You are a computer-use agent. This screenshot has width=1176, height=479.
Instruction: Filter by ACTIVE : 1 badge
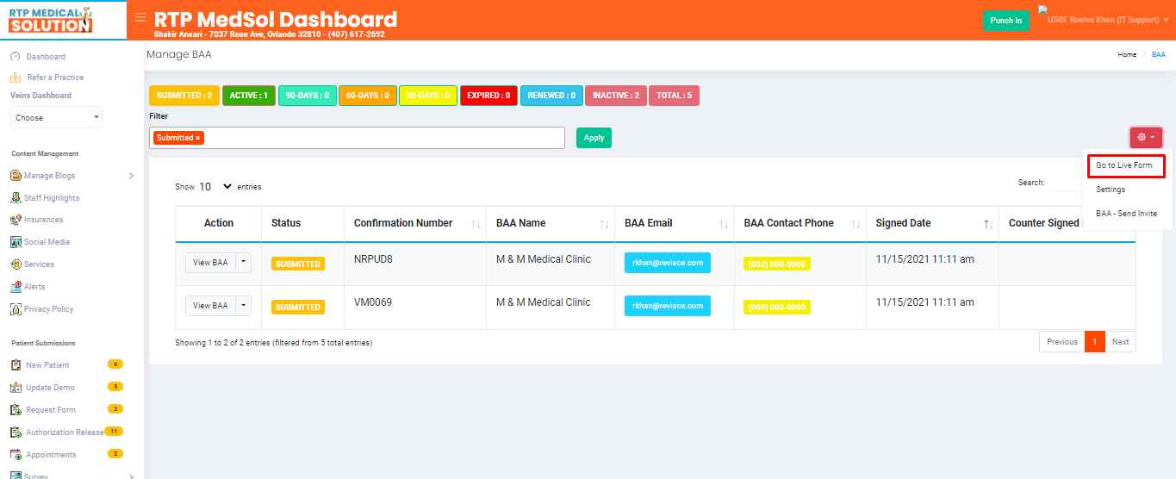pyautogui.click(x=249, y=96)
